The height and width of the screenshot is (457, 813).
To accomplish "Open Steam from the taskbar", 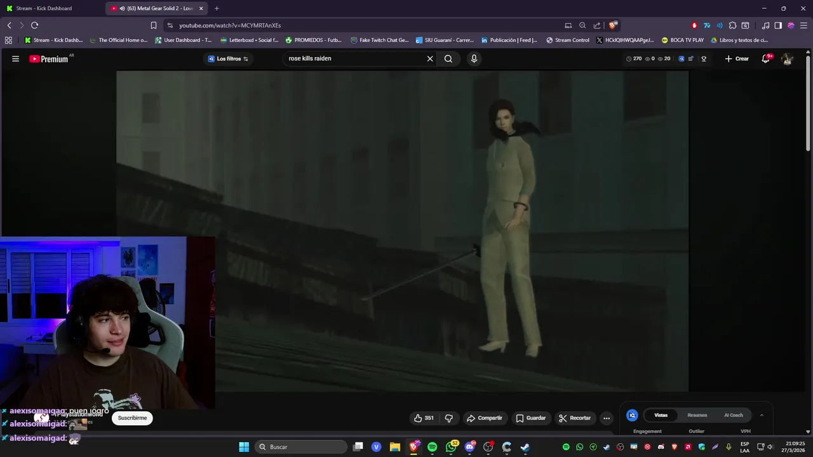I will click(525, 447).
